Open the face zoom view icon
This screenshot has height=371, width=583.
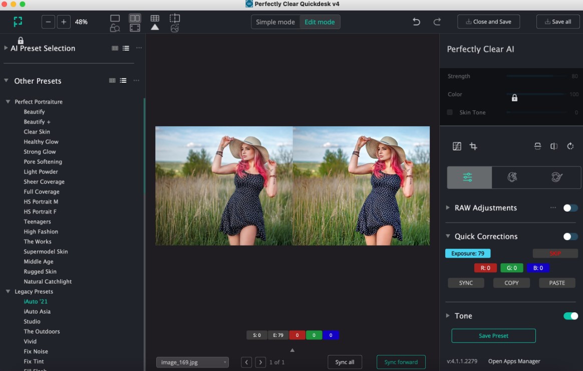[115, 28]
